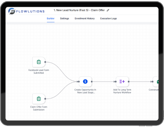Select the Facebook Lead Form Submitted trigger node
Image resolution: width=164 pixels, height=128 pixels.
click(39, 62)
